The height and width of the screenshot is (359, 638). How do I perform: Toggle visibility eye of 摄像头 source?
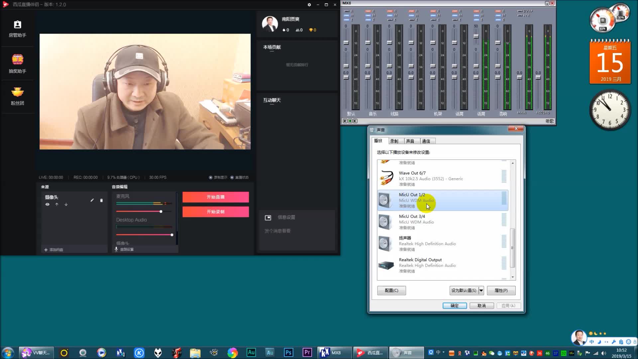(48, 204)
